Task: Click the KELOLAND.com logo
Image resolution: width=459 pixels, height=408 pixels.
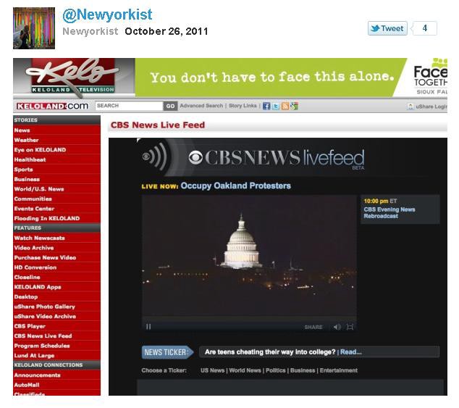Action: [53, 106]
